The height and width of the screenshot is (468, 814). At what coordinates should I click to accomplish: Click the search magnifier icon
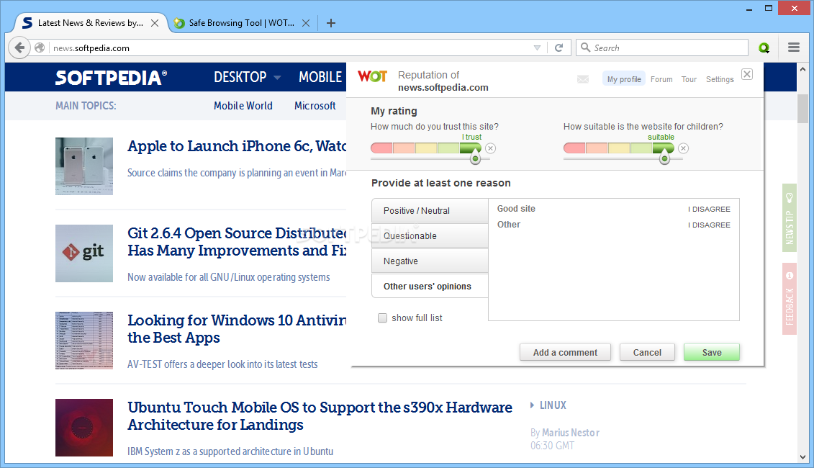pyautogui.click(x=585, y=48)
